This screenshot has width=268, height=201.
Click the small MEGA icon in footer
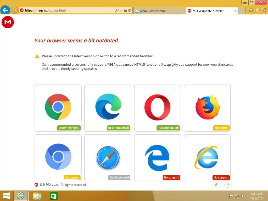pos(36,185)
